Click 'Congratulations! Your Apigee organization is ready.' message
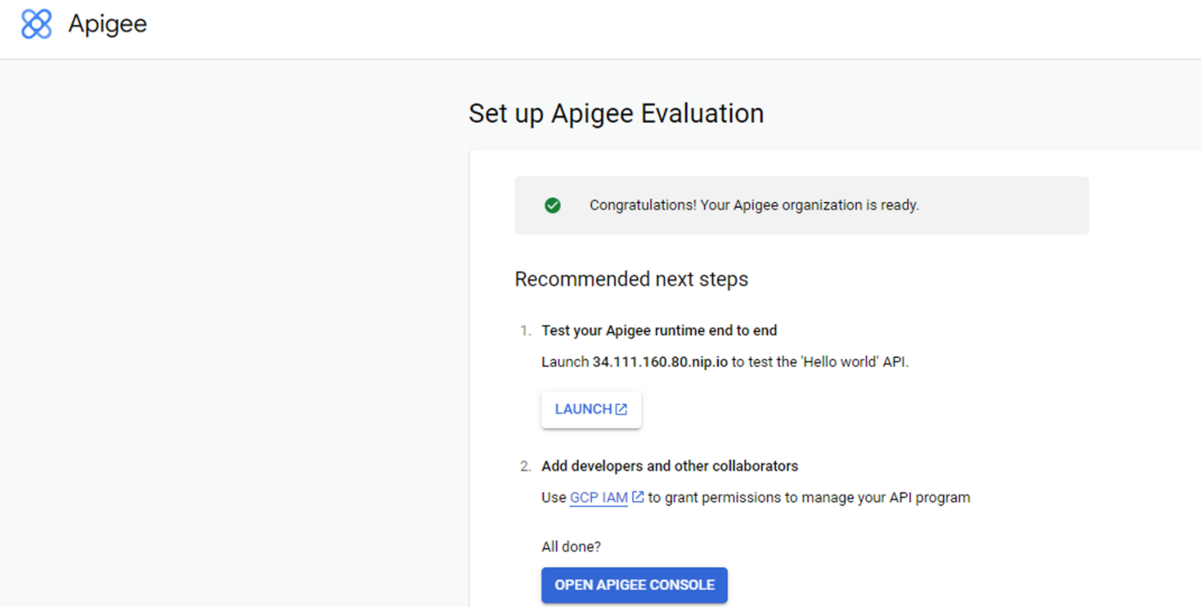The height and width of the screenshot is (607, 1201). (x=754, y=205)
